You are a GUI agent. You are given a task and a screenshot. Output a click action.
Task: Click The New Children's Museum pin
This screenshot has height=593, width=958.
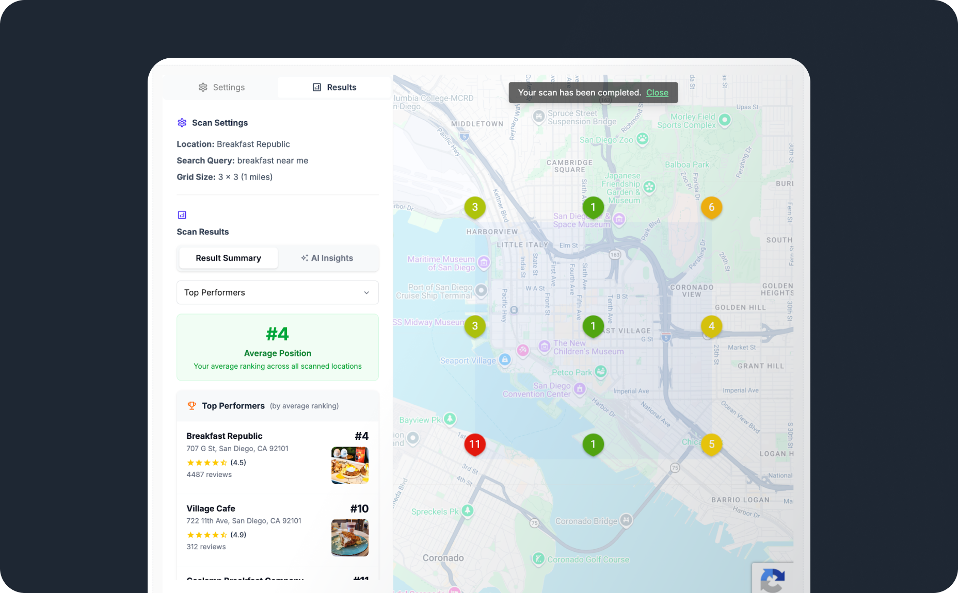pyautogui.click(x=545, y=347)
